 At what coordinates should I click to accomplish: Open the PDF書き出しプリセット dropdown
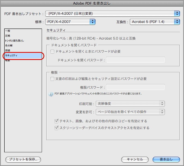pyautogui.click(x=112, y=14)
